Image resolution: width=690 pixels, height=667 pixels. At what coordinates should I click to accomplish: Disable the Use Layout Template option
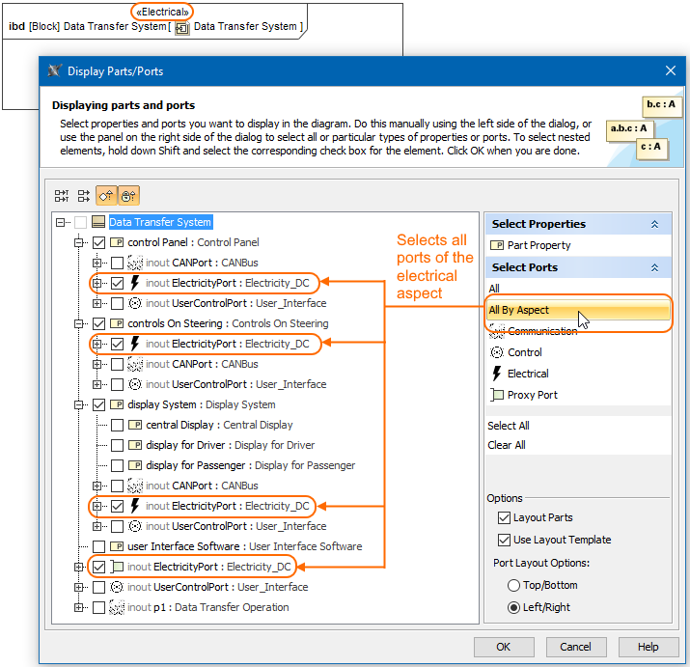(504, 540)
